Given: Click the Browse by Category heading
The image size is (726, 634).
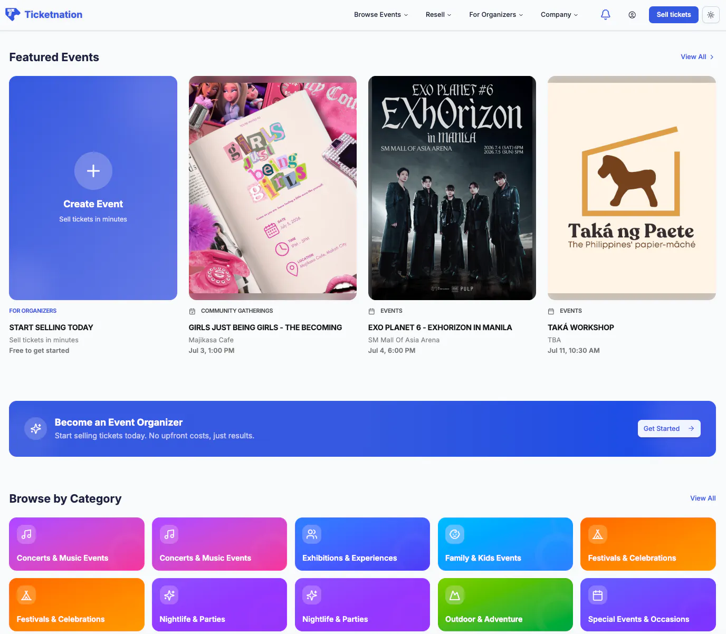Looking at the screenshot, I should point(65,498).
